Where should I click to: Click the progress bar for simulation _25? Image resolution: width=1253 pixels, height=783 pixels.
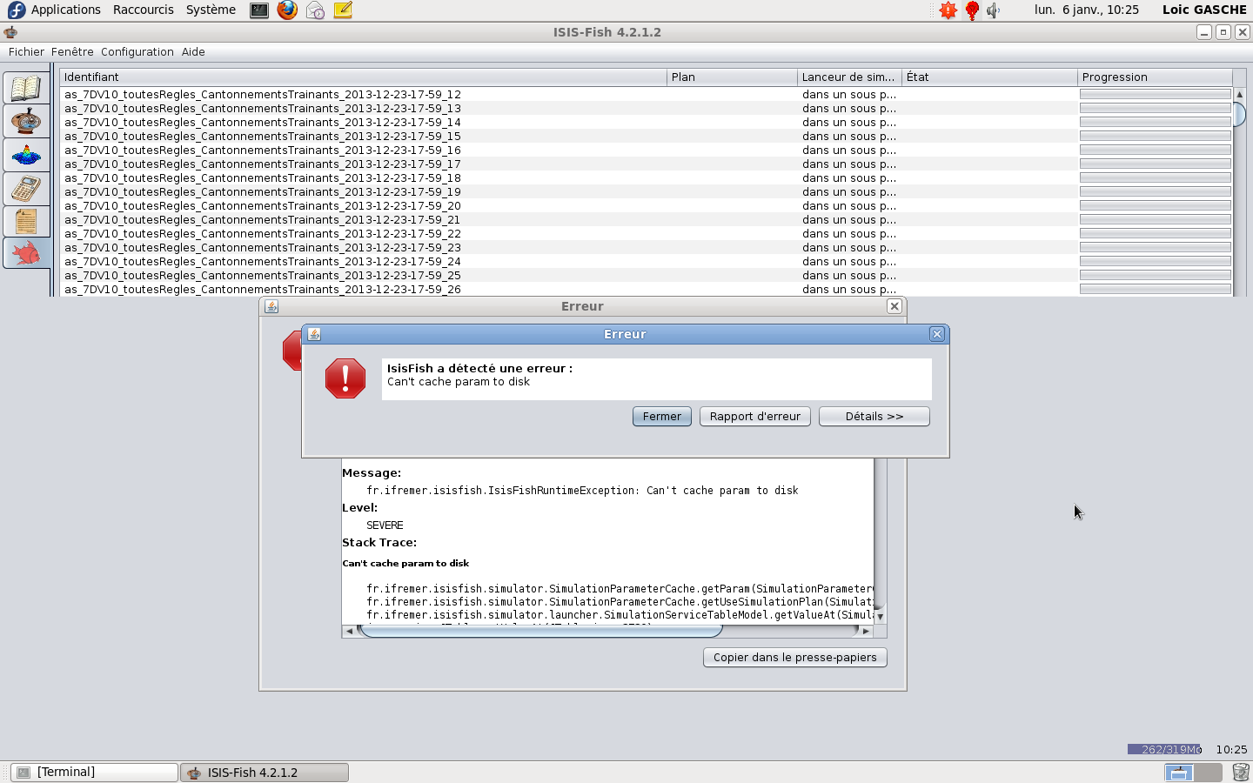[x=1156, y=275]
